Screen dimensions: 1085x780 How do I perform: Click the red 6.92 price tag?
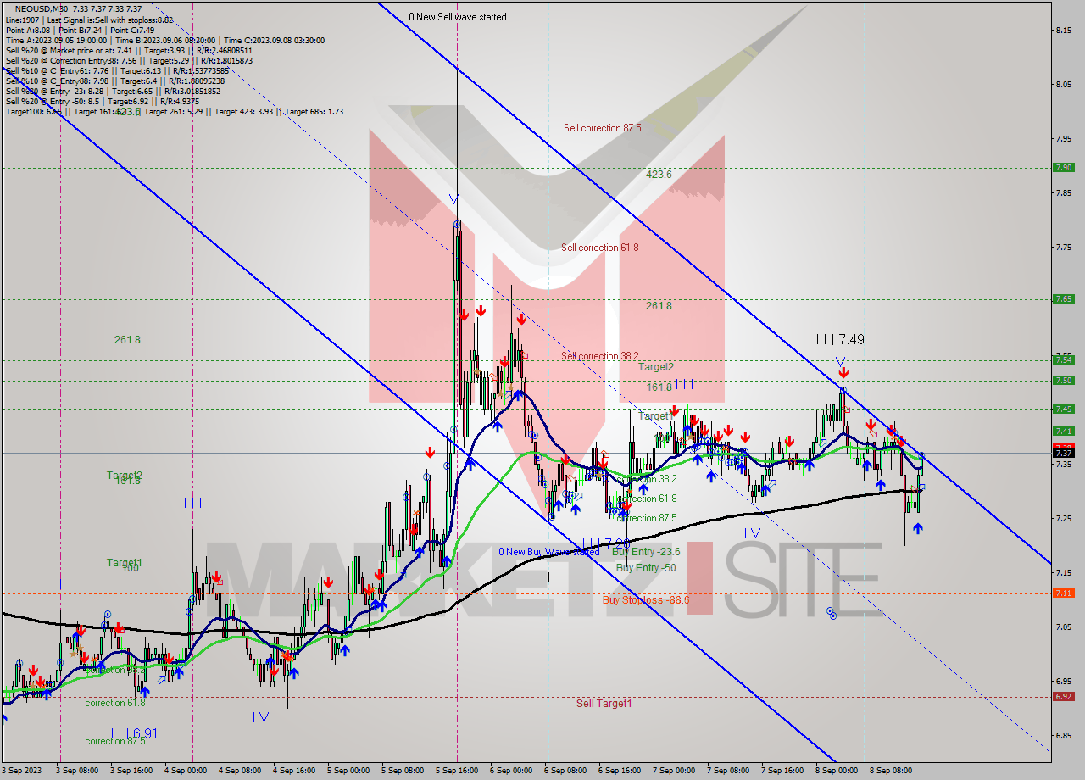[x=1063, y=697]
